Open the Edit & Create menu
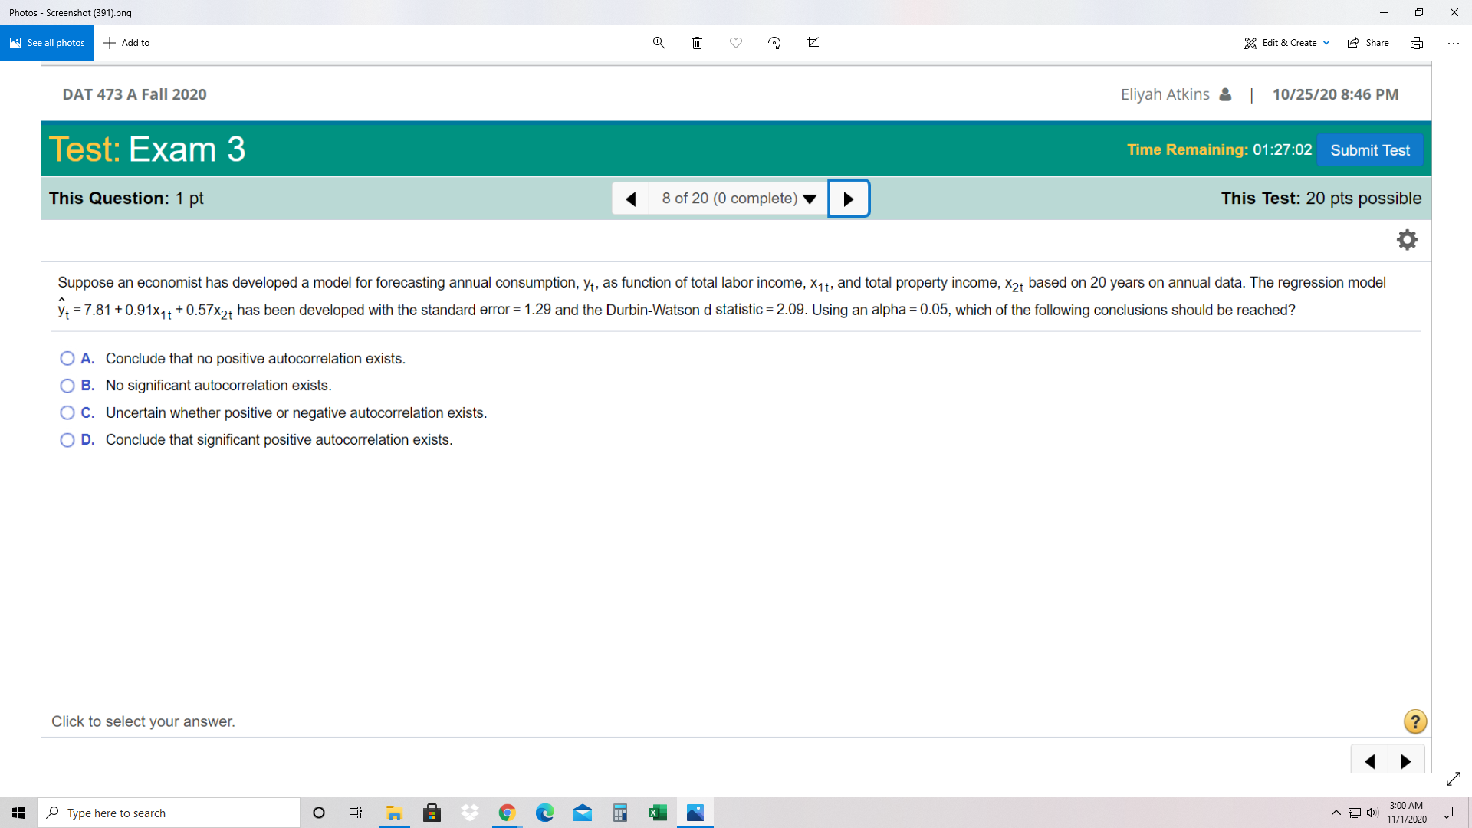The image size is (1472, 828). tap(1286, 42)
